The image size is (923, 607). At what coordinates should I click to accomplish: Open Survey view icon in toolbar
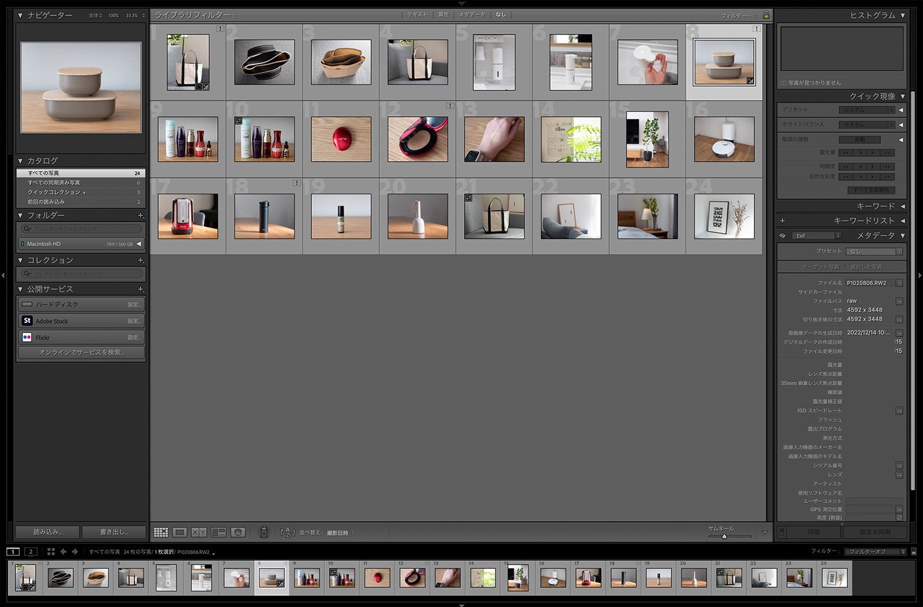click(218, 533)
